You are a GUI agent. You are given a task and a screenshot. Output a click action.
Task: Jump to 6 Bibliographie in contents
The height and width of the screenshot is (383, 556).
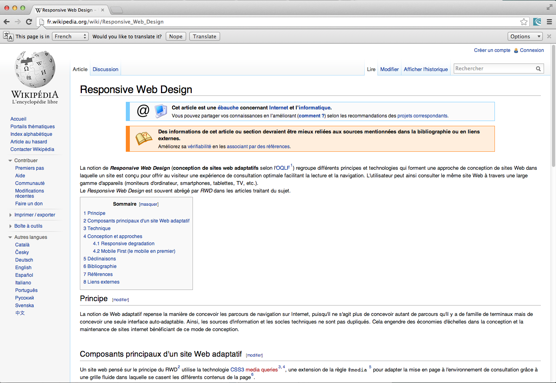100,266
